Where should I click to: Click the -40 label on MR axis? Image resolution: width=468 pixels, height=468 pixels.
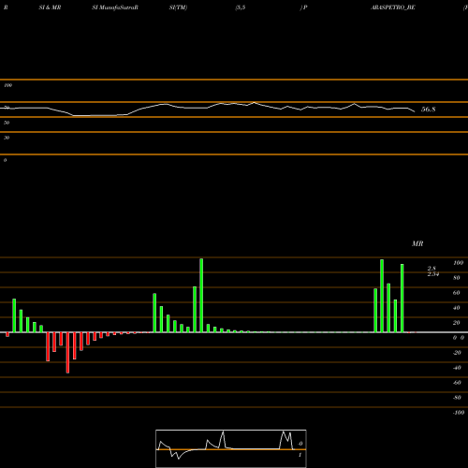(x=457, y=368)
